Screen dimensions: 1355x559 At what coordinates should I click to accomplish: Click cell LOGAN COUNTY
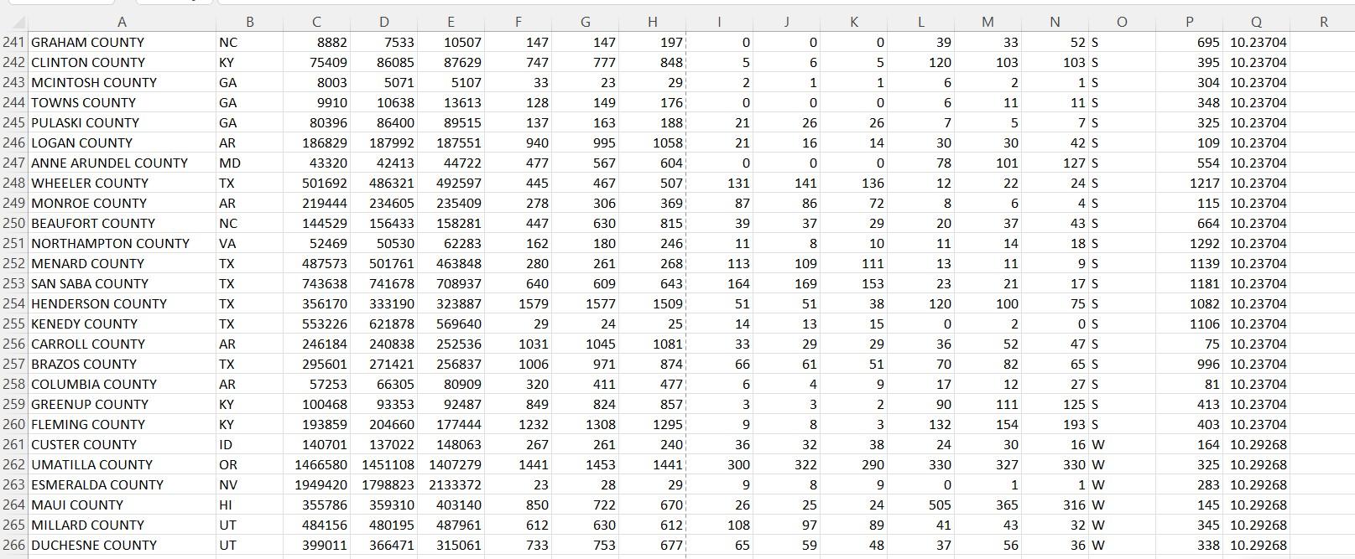pyautogui.click(x=122, y=142)
